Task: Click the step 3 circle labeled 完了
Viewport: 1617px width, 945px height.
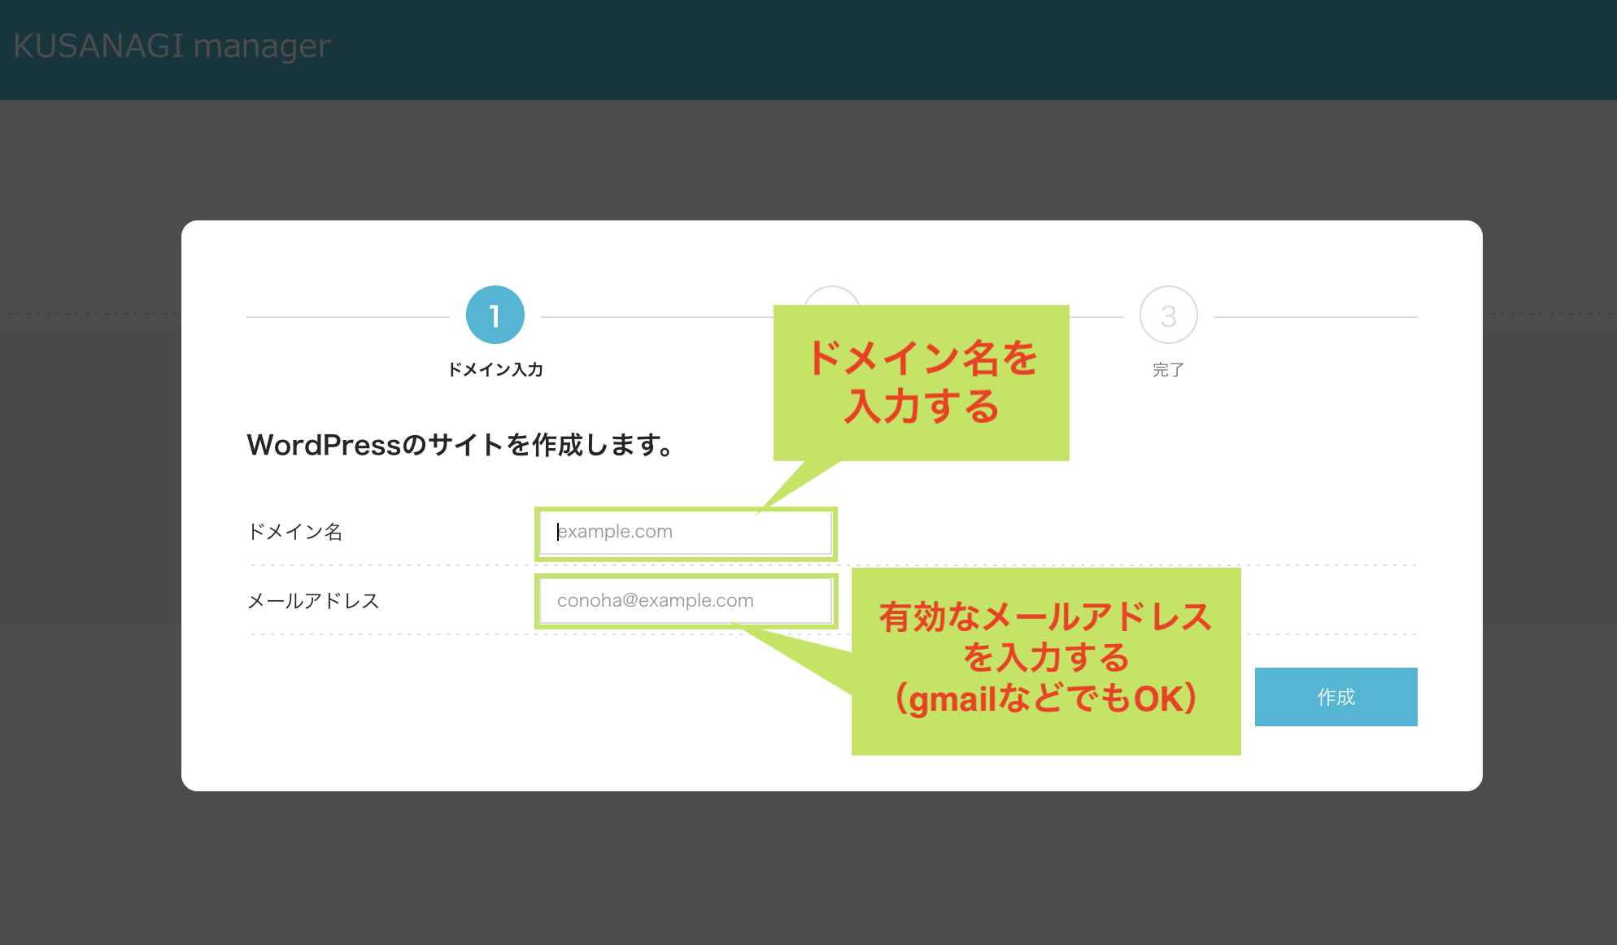Action: click(1169, 315)
